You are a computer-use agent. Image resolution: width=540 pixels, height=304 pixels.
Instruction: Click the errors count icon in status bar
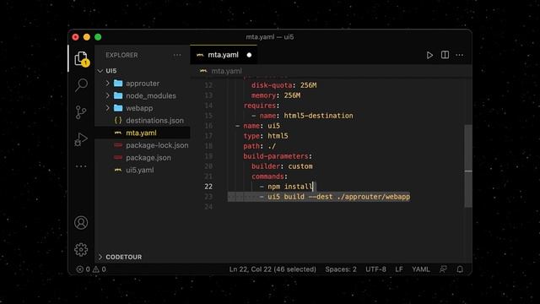79,269
